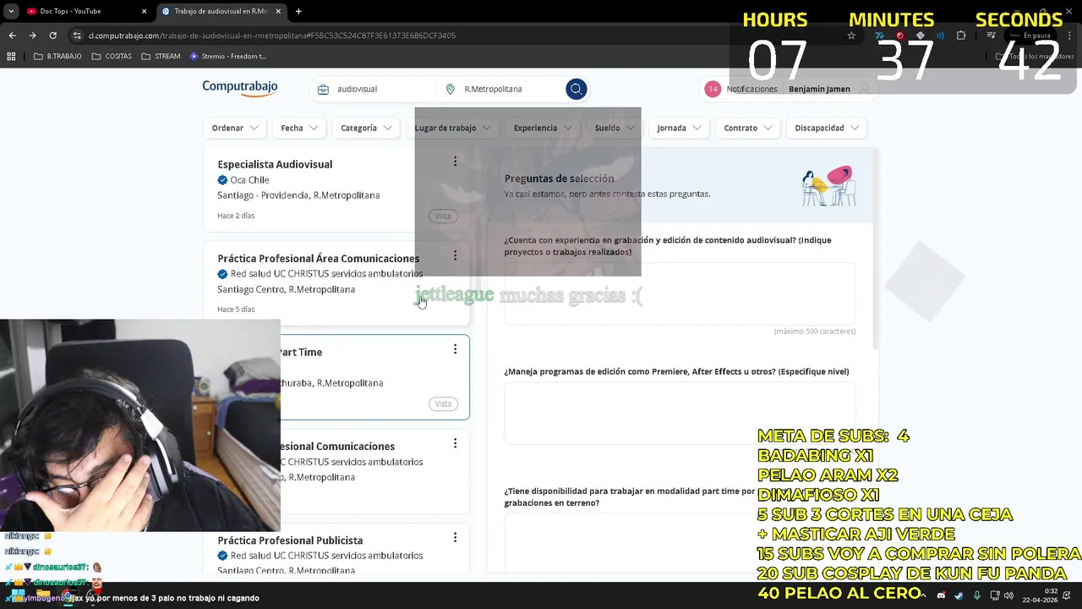Click the location pin icon
The height and width of the screenshot is (609, 1082).
click(450, 89)
